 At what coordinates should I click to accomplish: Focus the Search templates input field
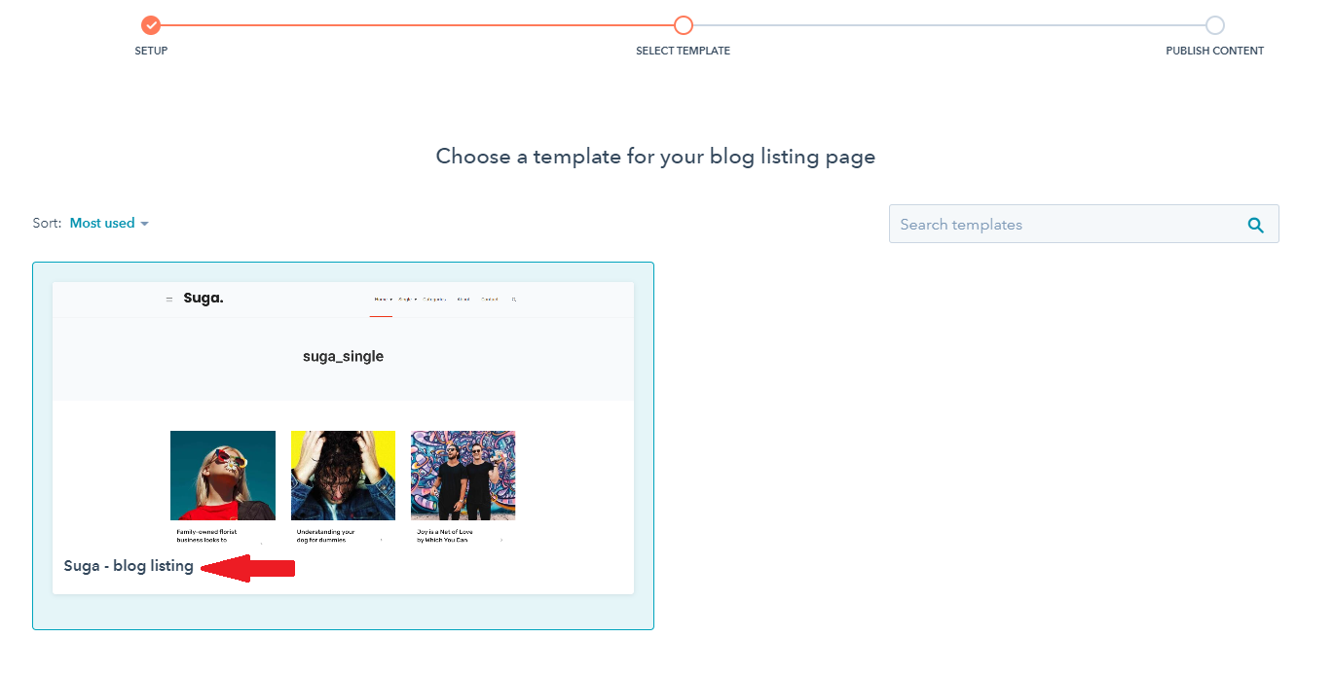(1066, 225)
